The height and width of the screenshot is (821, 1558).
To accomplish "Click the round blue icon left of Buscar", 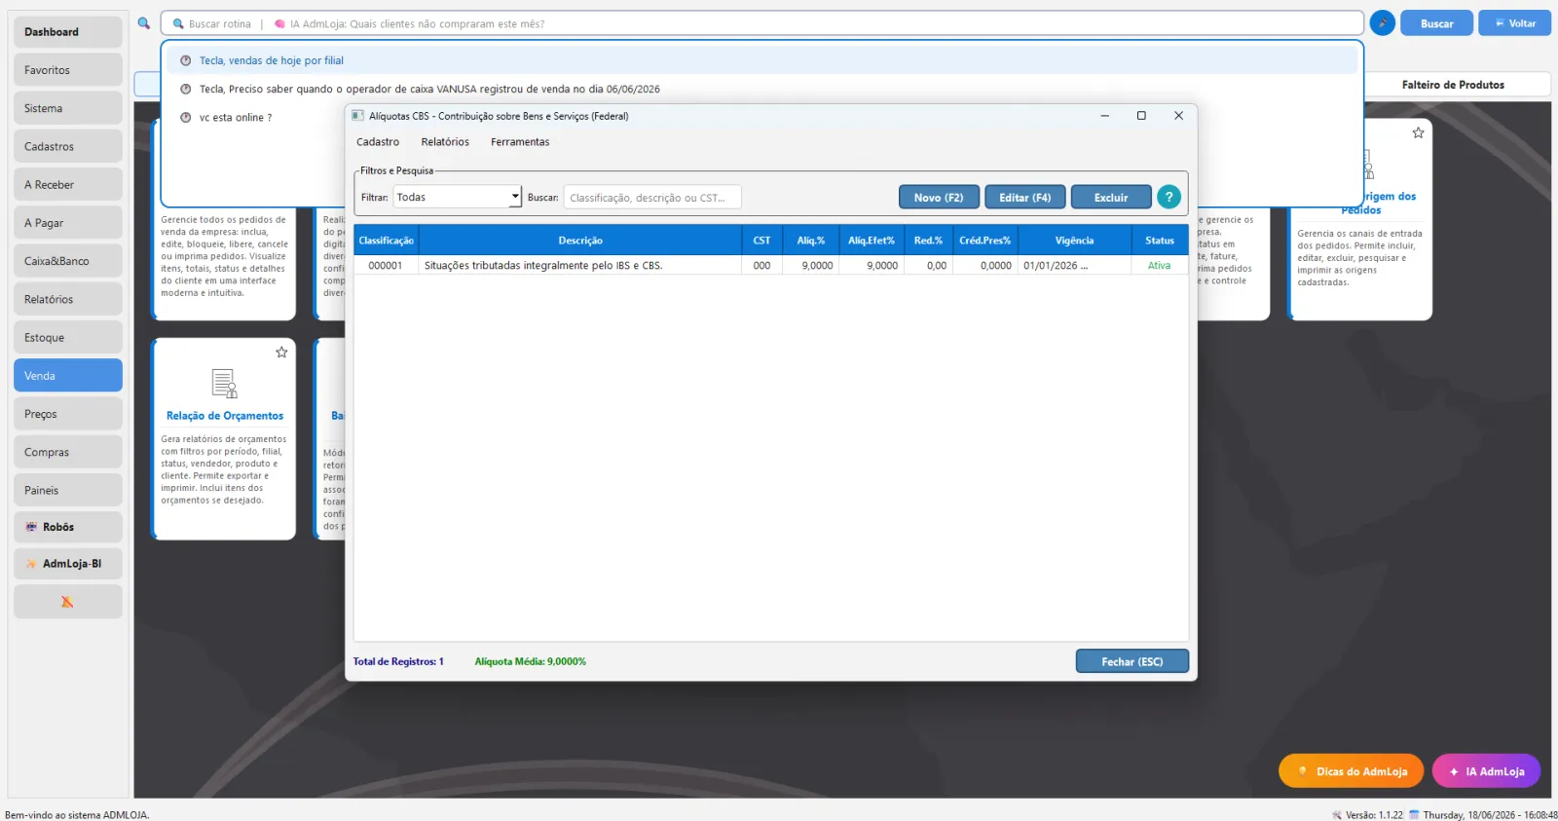I will tap(1382, 23).
